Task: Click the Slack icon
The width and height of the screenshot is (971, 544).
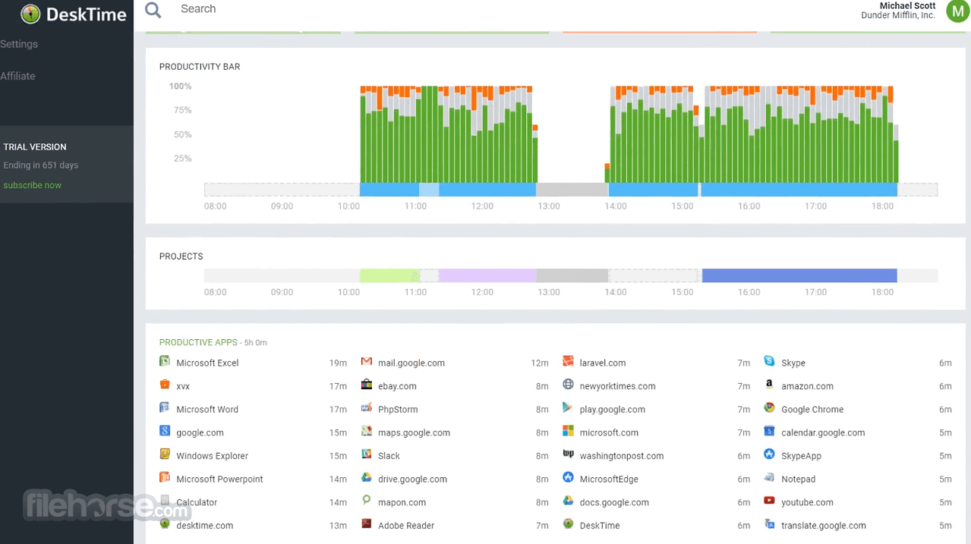Action: [x=367, y=454]
